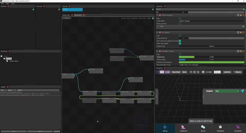Click the camera snapshot icon in Visualizer
This screenshot has height=133, width=246.
tap(203, 72)
